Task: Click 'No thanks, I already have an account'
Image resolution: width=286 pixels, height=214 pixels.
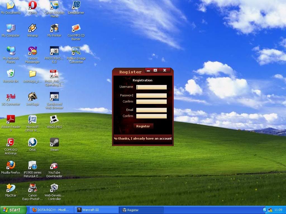Action: tap(143, 138)
